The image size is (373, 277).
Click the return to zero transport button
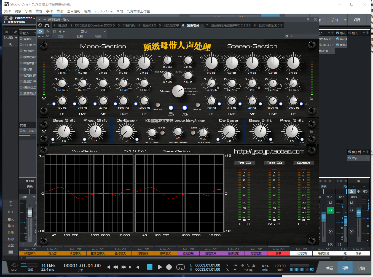(138, 267)
